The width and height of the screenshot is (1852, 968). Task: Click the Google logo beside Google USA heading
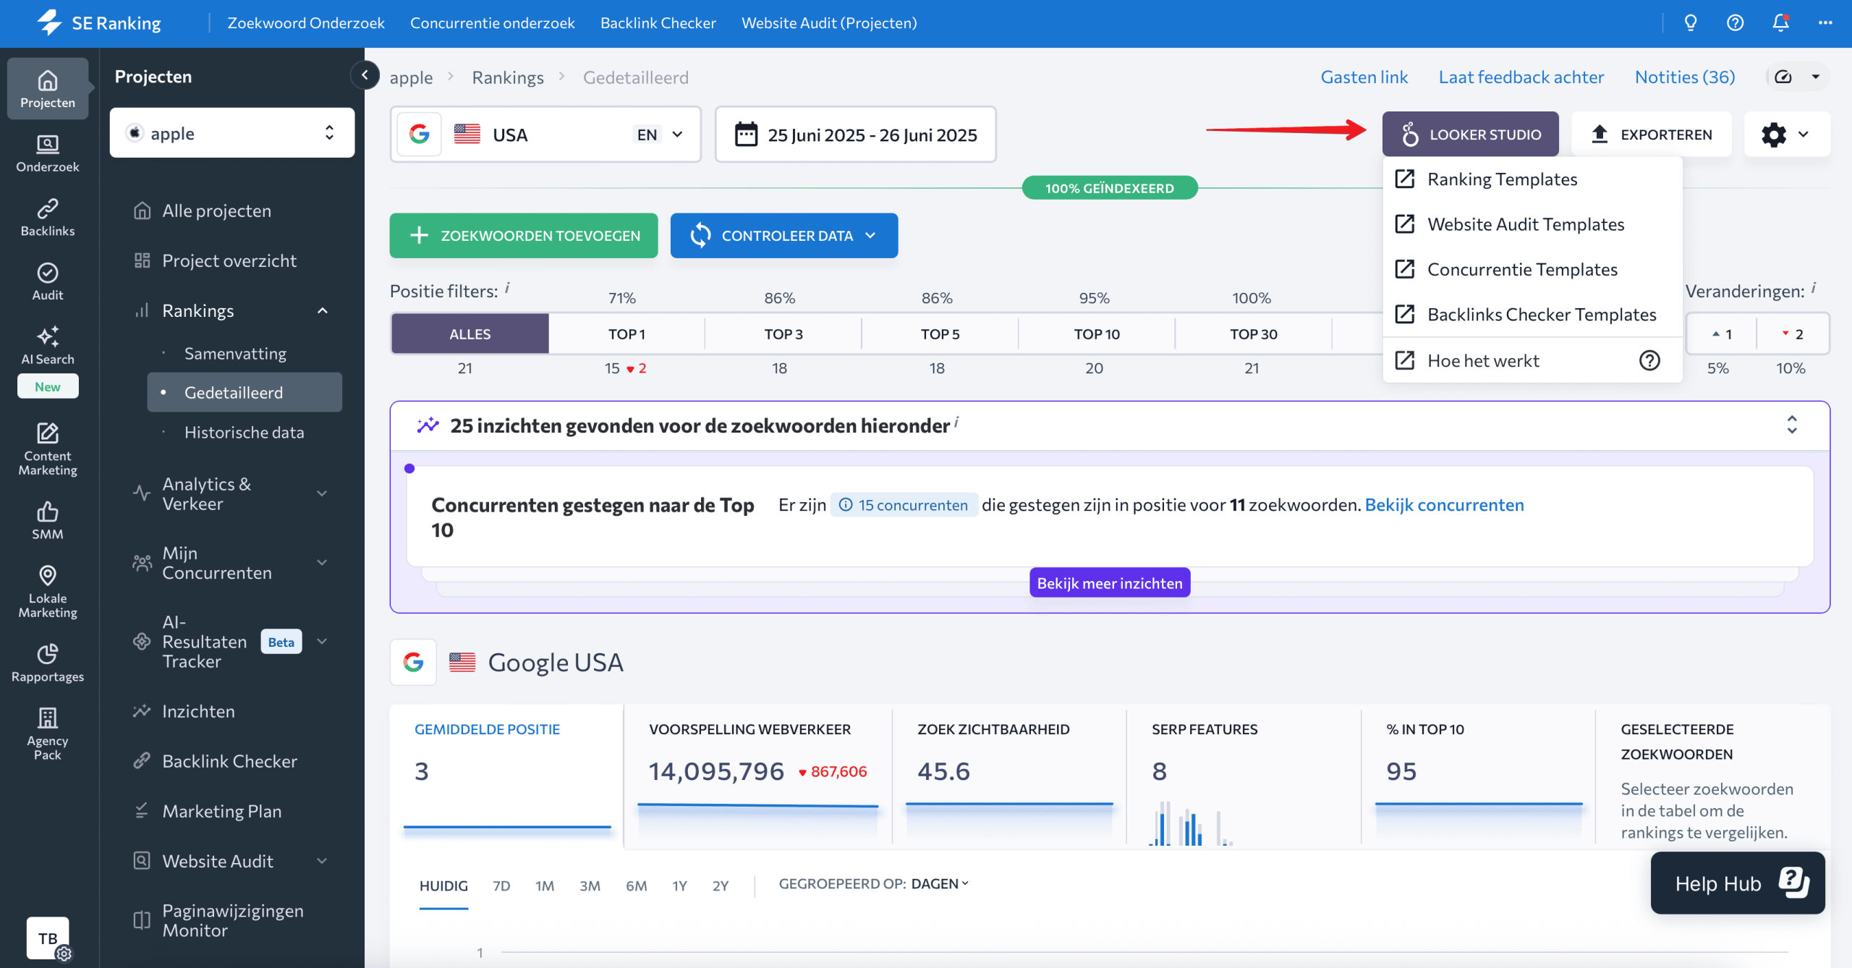click(x=413, y=662)
